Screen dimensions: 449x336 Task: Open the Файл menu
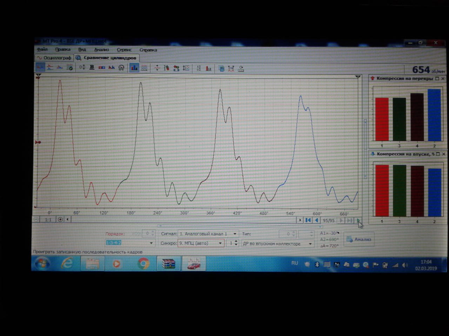coord(42,49)
